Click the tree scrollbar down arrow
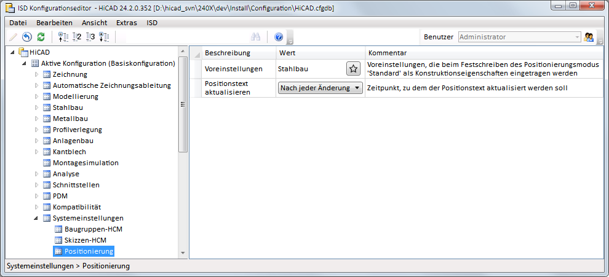The width and height of the screenshot is (609, 277). [183, 253]
